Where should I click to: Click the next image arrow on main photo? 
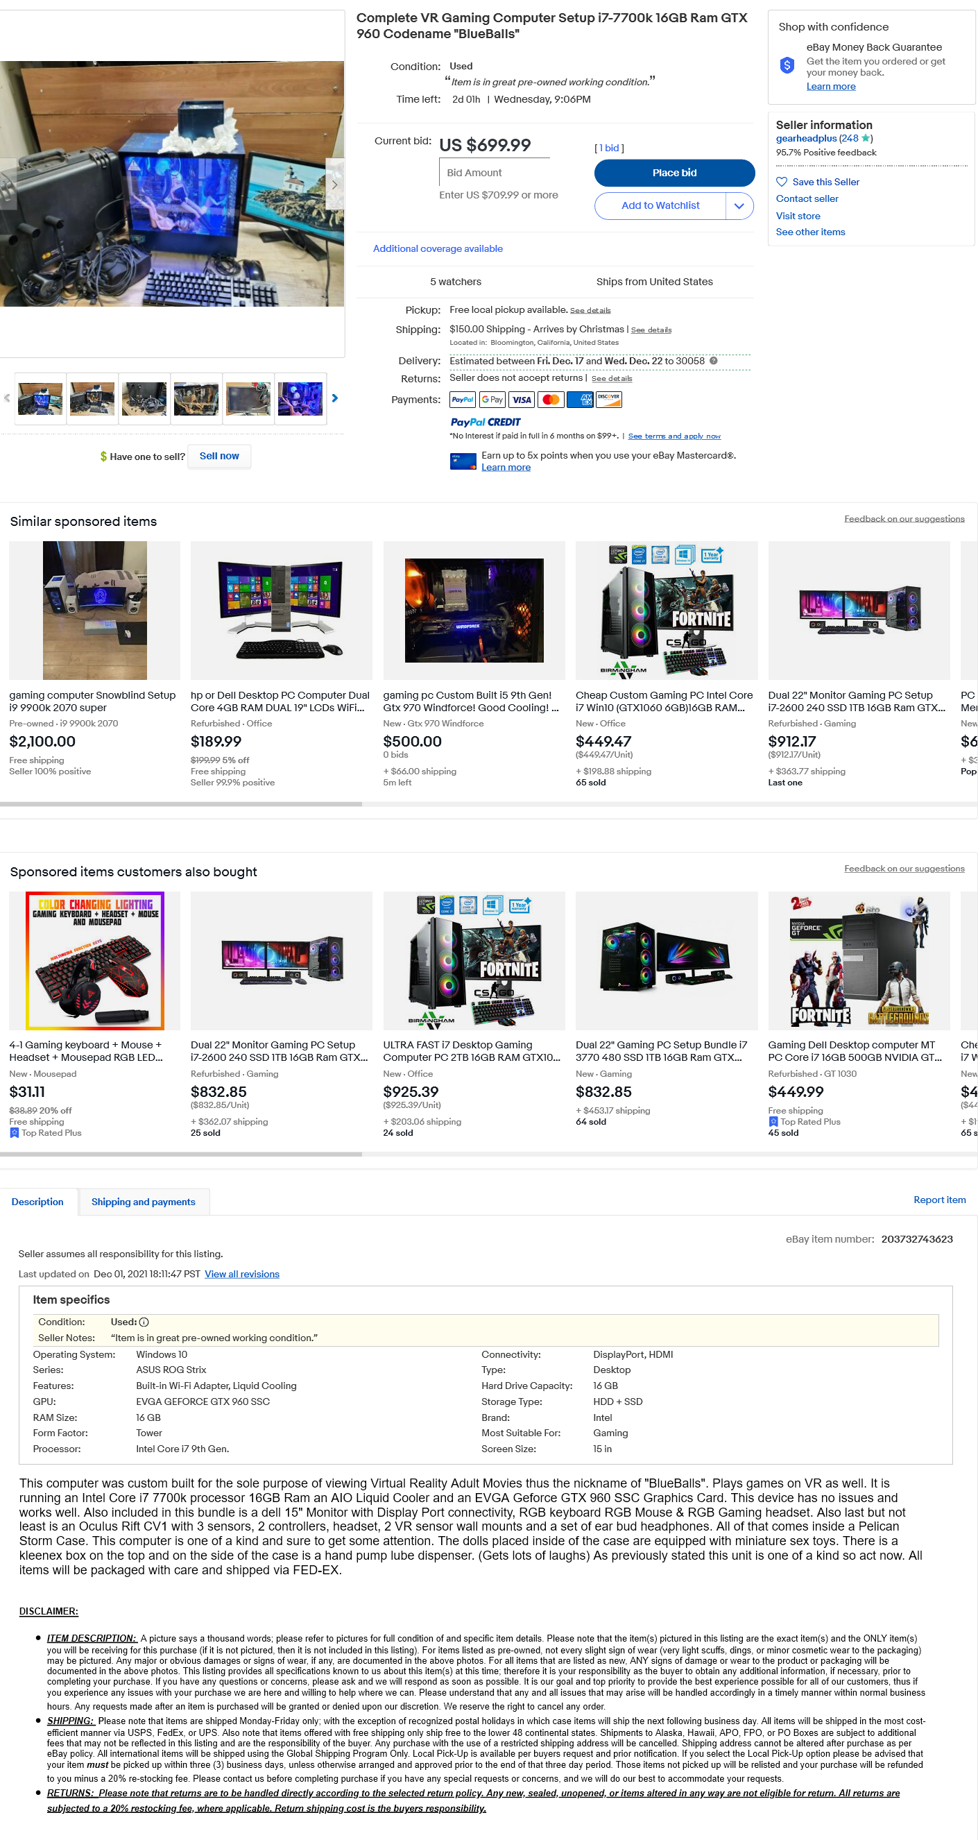pyautogui.click(x=335, y=184)
